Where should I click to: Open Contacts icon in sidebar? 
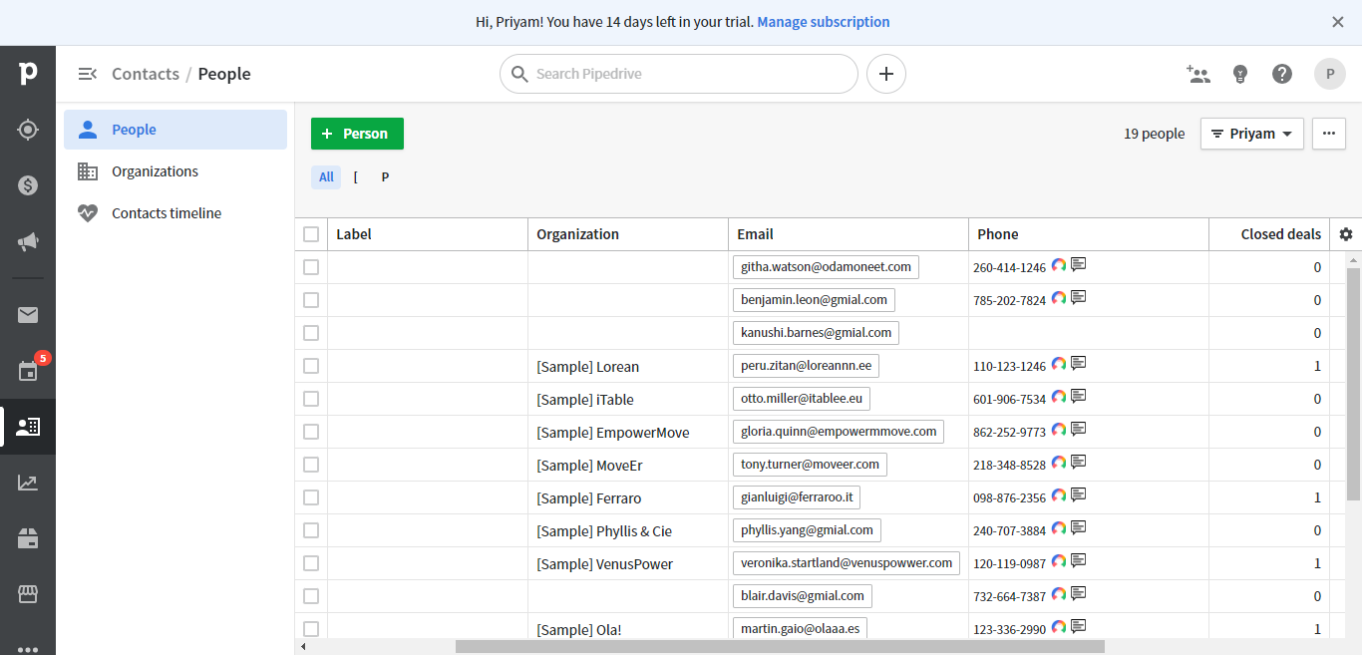[x=28, y=427]
